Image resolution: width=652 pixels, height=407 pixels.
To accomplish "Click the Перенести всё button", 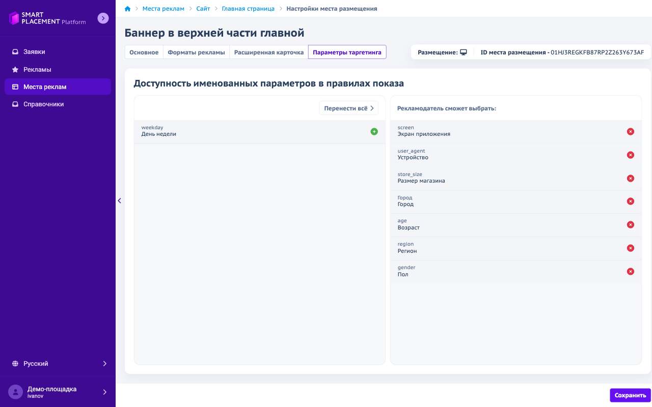I will pos(349,108).
